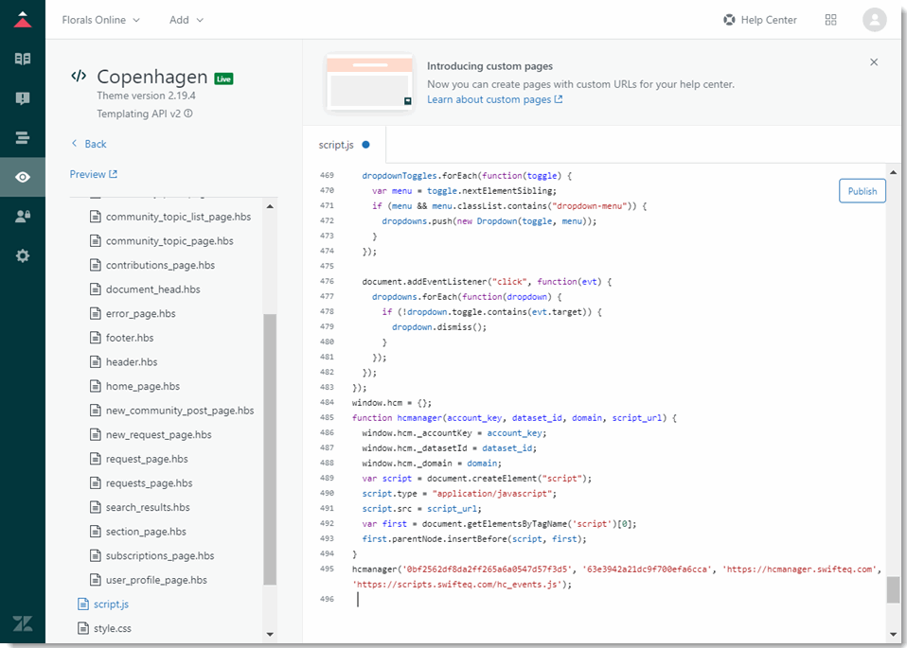
Task: Click the Live badge next to Copenhagen
Action: (x=223, y=79)
